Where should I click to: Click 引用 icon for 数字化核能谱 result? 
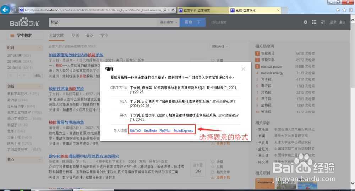pyautogui.click(x=213, y=167)
